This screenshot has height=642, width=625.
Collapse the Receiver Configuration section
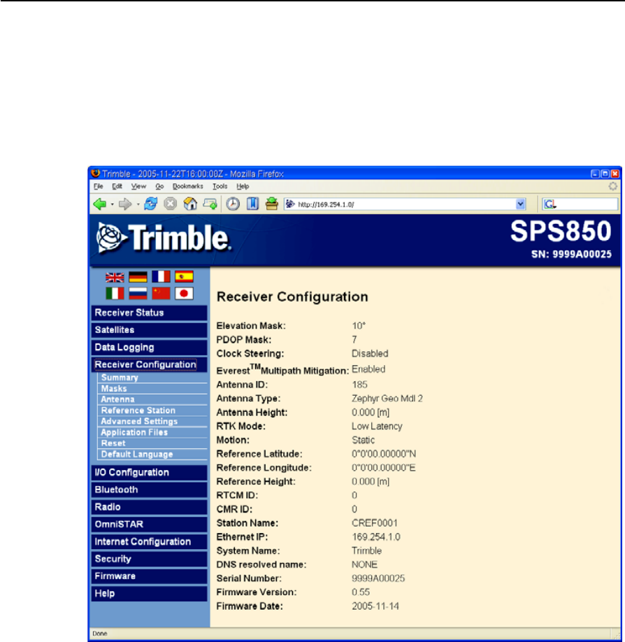click(x=150, y=364)
